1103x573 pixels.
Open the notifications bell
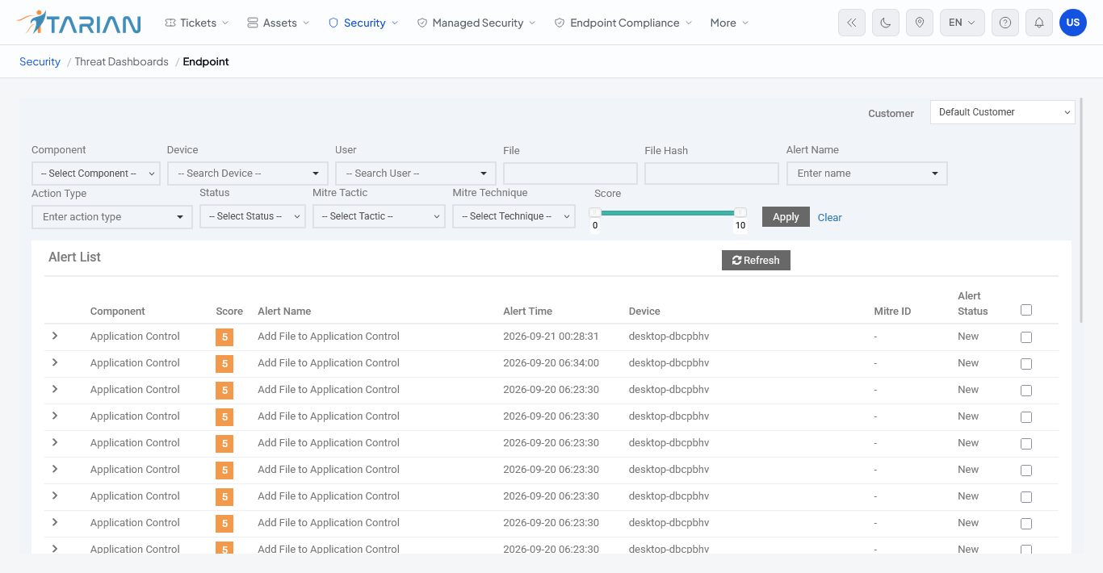point(1039,23)
